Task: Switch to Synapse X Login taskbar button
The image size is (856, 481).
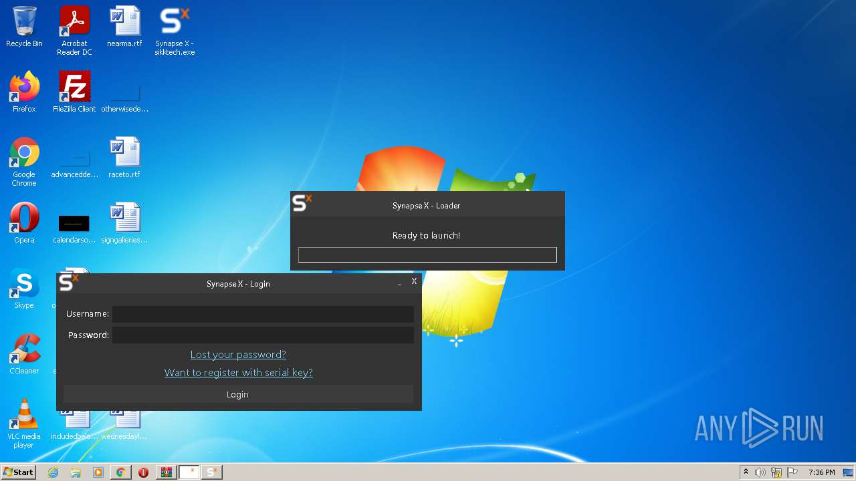Action: (189, 472)
